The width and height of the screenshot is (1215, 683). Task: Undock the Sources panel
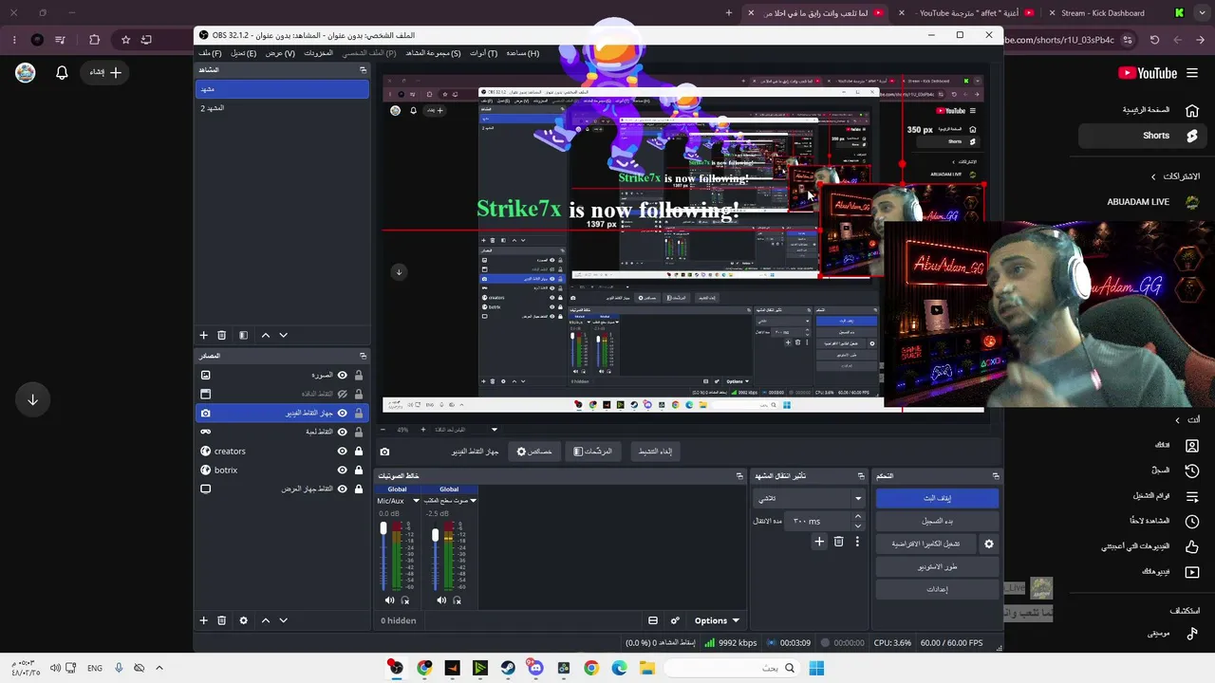click(363, 356)
